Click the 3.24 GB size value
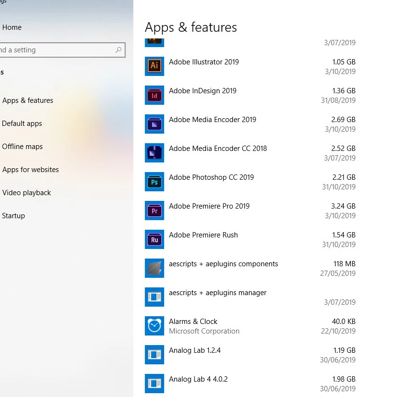The height and width of the screenshot is (397, 412). pos(344,206)
